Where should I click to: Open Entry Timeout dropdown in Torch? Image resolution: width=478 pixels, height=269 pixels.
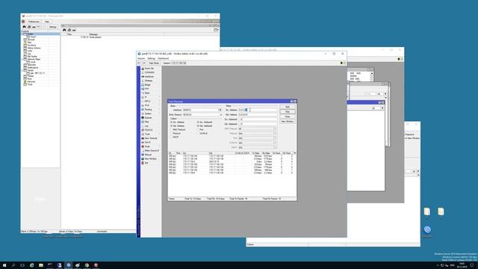tap(220, 114)
